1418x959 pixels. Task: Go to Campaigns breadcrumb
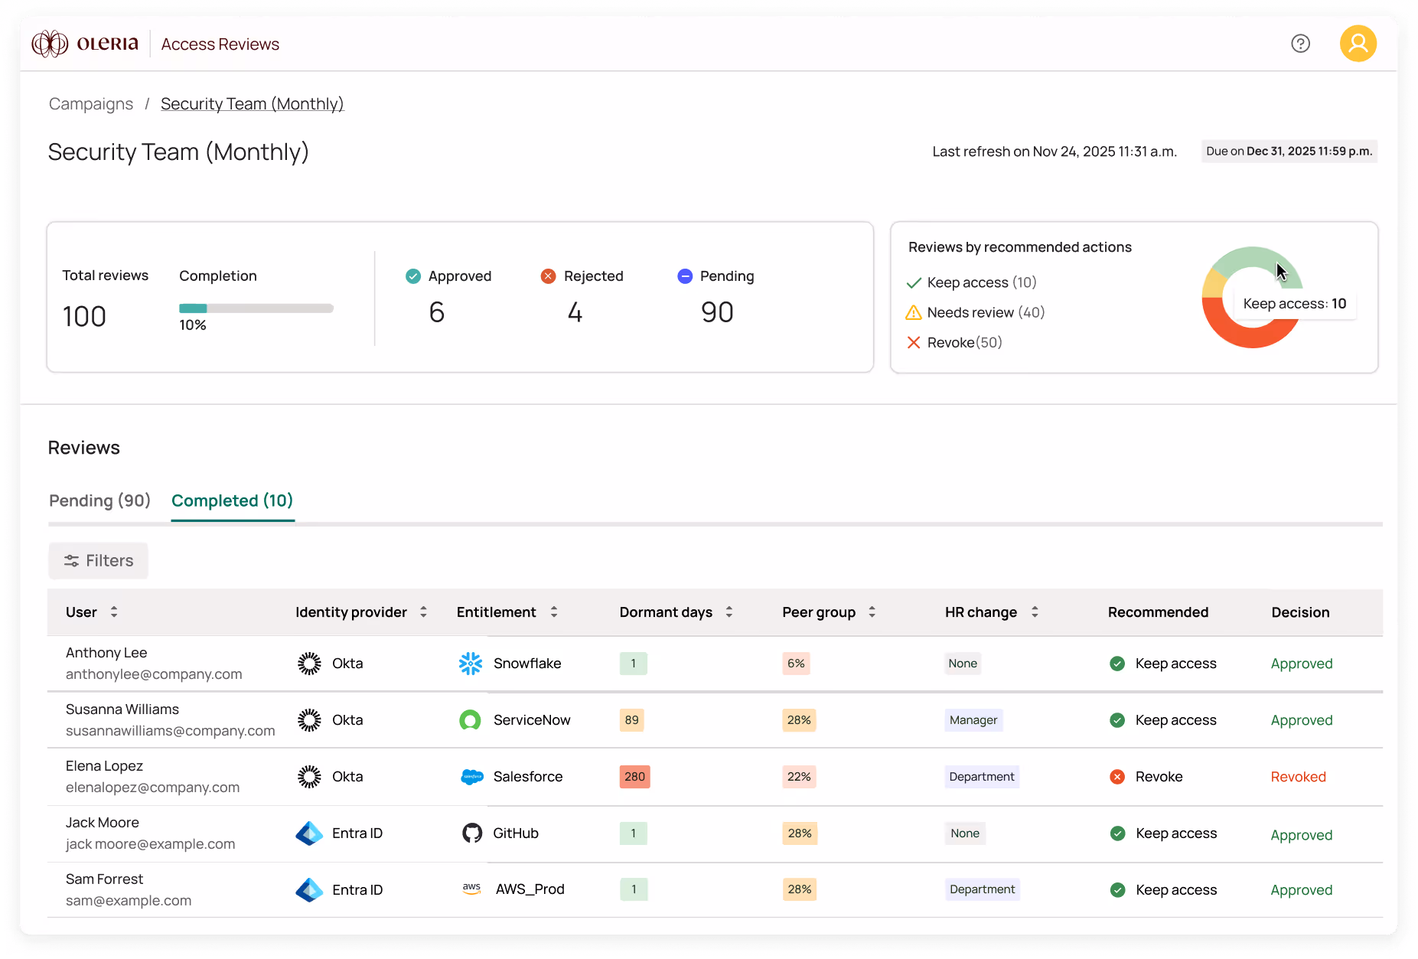click(x=91, y=104)
